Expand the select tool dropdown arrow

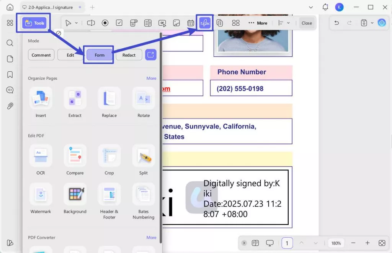tap(77, 23)
